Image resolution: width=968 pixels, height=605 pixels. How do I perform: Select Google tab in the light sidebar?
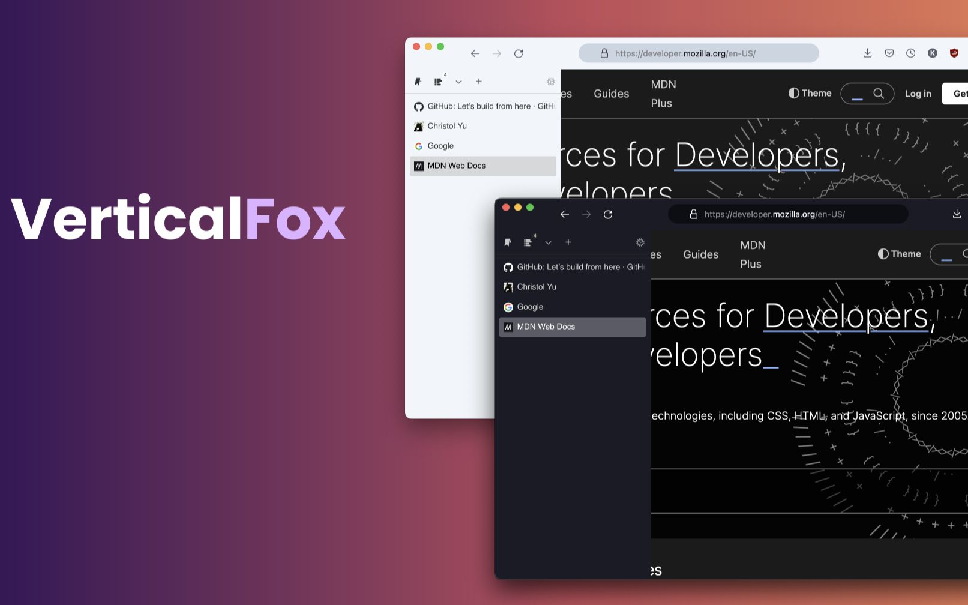[x=483, y=146]
